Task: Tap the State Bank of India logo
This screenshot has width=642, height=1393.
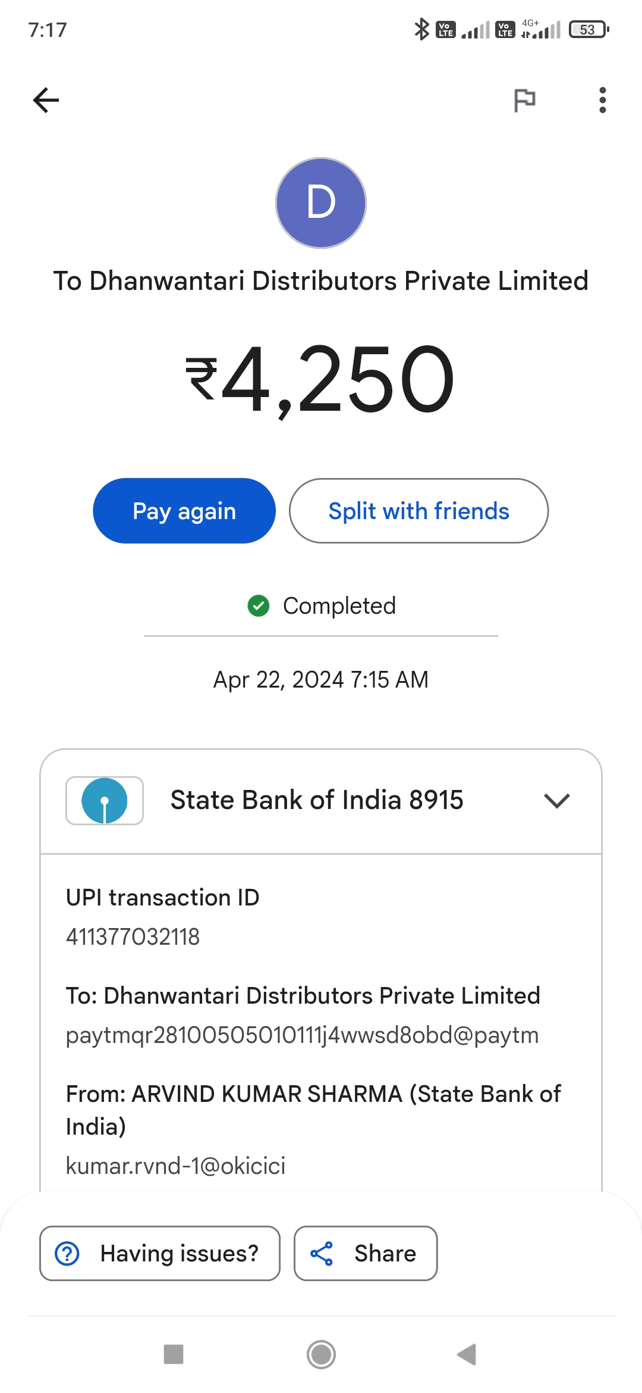Action: pos(105,801)
